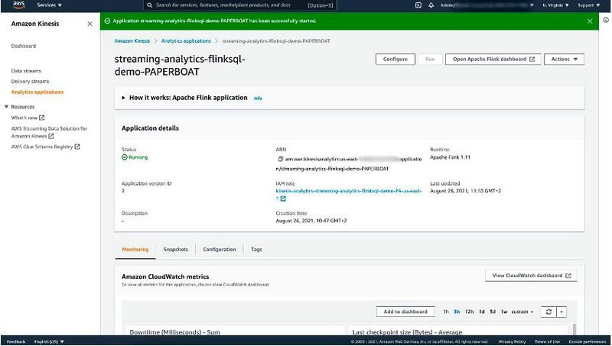Open Delivery streams in sidebar
The height and width of the screenshot is (346, 612).
tap(30, 82)
